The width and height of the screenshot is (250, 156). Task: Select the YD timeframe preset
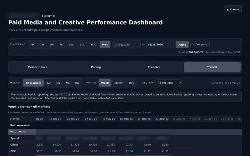pyautogui.click(x=32, y=45)
